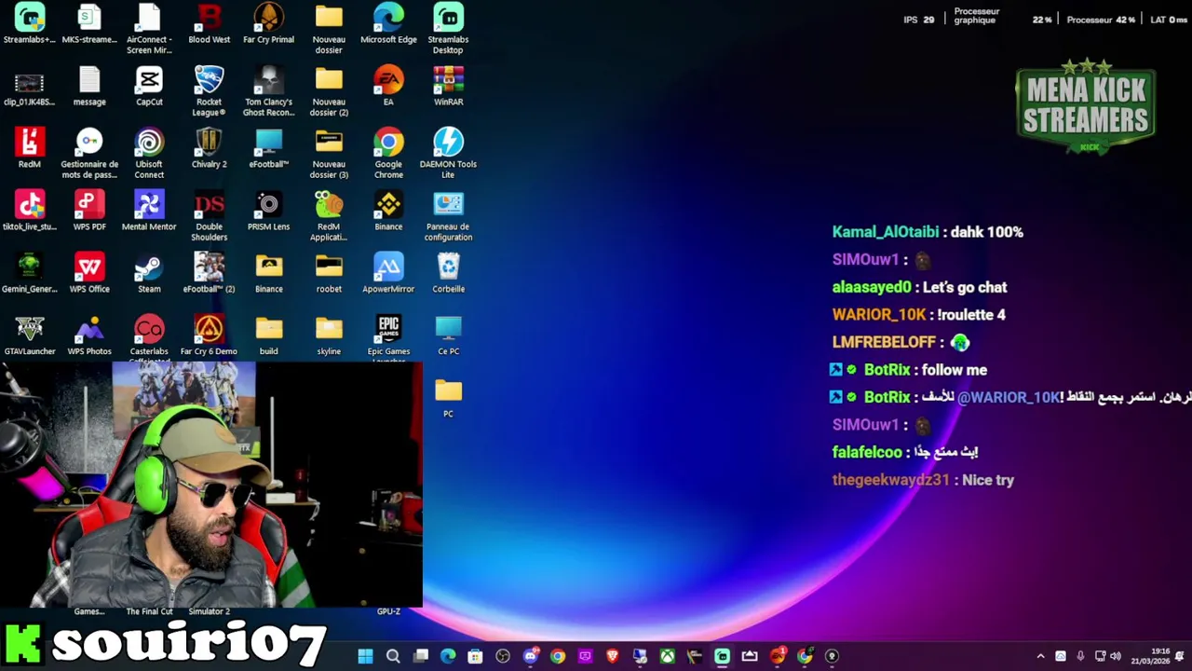Image resolution: width=1192 pixels, height=671 pixels.
Task: Open the Windows Start menu
Action: tap(365, 656)
